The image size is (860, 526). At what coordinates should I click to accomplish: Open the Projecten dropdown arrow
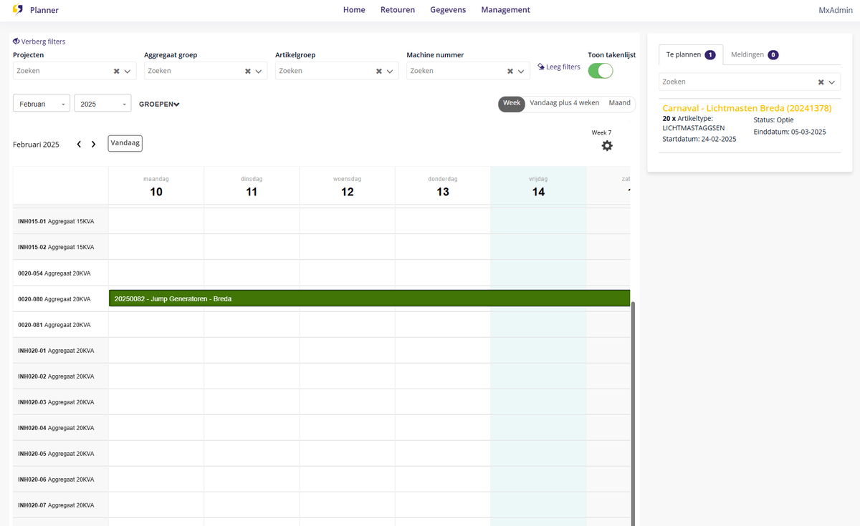pos(127,71)
